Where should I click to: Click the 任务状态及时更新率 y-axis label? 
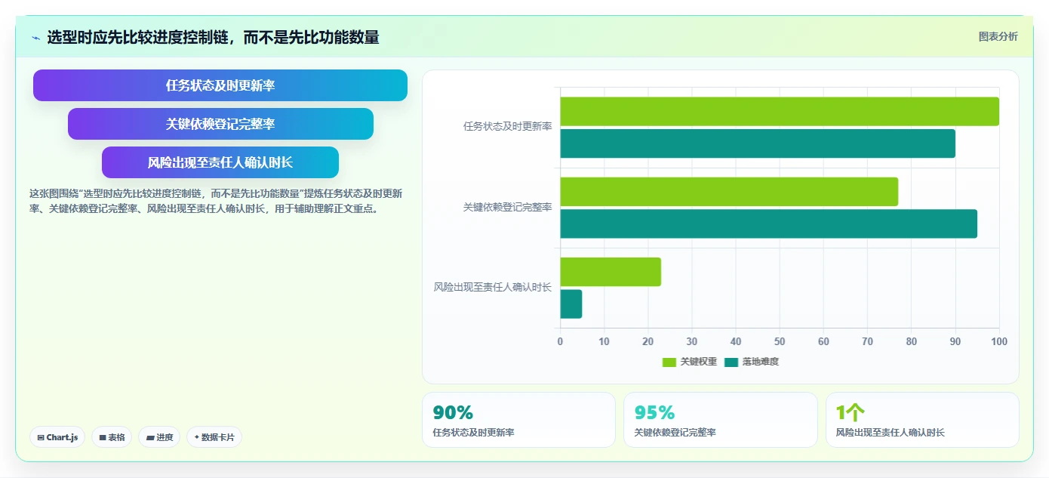point(507,127)
